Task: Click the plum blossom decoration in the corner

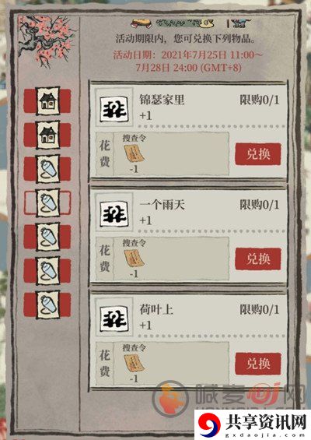Action: [x=46, y=40]
